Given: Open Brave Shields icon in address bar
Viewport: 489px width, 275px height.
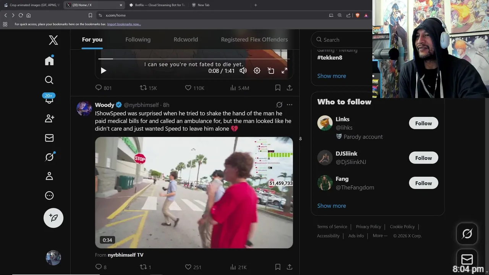Looking at the screenshot, I should point(357,15).
